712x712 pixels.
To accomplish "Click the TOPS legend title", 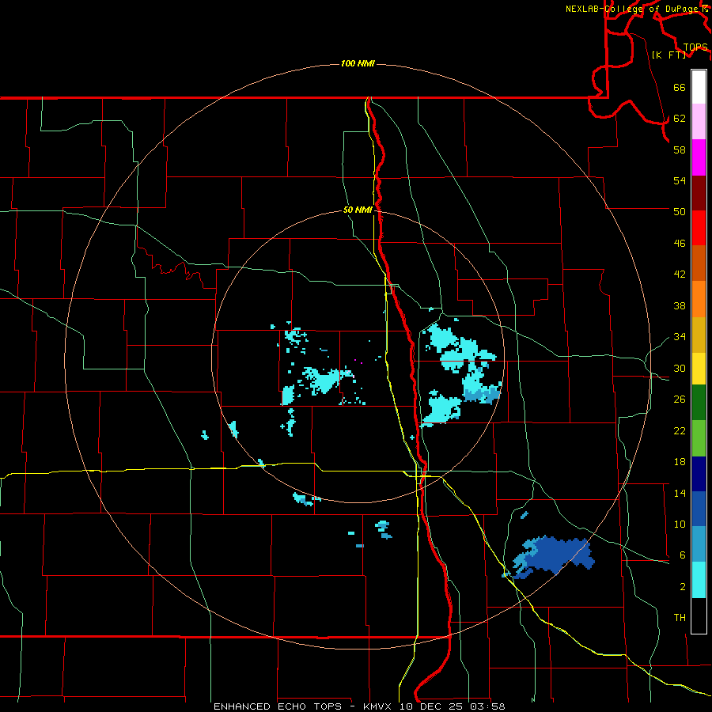I will coord(695,47).
